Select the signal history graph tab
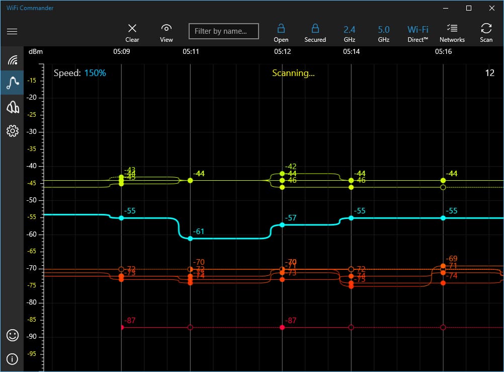 (x=12, y=84)
